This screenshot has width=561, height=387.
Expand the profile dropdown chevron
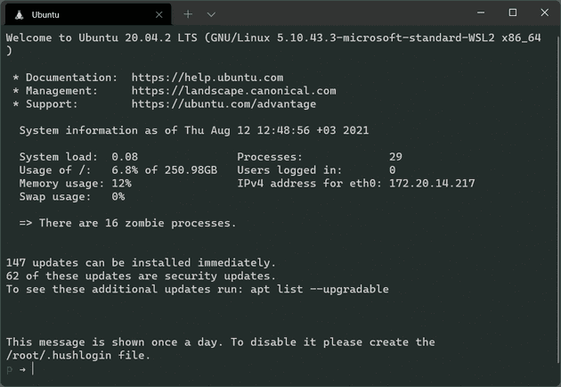pos(211,14)
